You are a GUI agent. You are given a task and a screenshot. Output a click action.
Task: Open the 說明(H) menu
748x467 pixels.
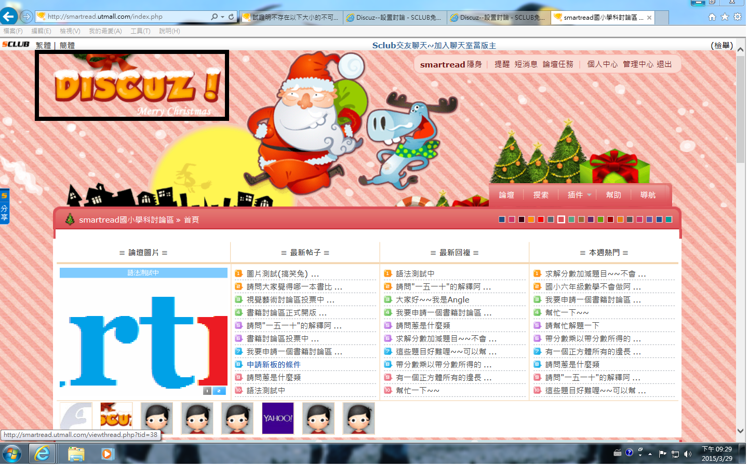pos(169,31)
